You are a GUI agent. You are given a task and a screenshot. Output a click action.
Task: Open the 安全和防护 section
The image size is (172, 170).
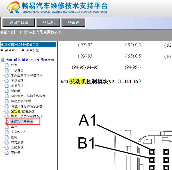tap(19, 132)
